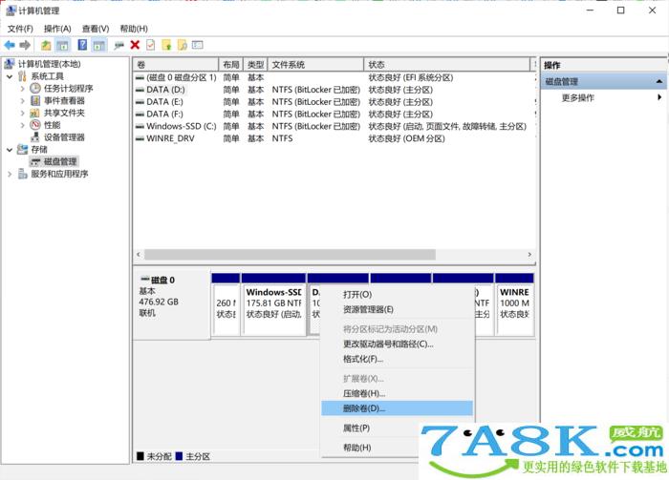This screenshot has height=480, width=669.
Task: Choose 压缩卷(H)... from context menu
Action: coord(398,393)
